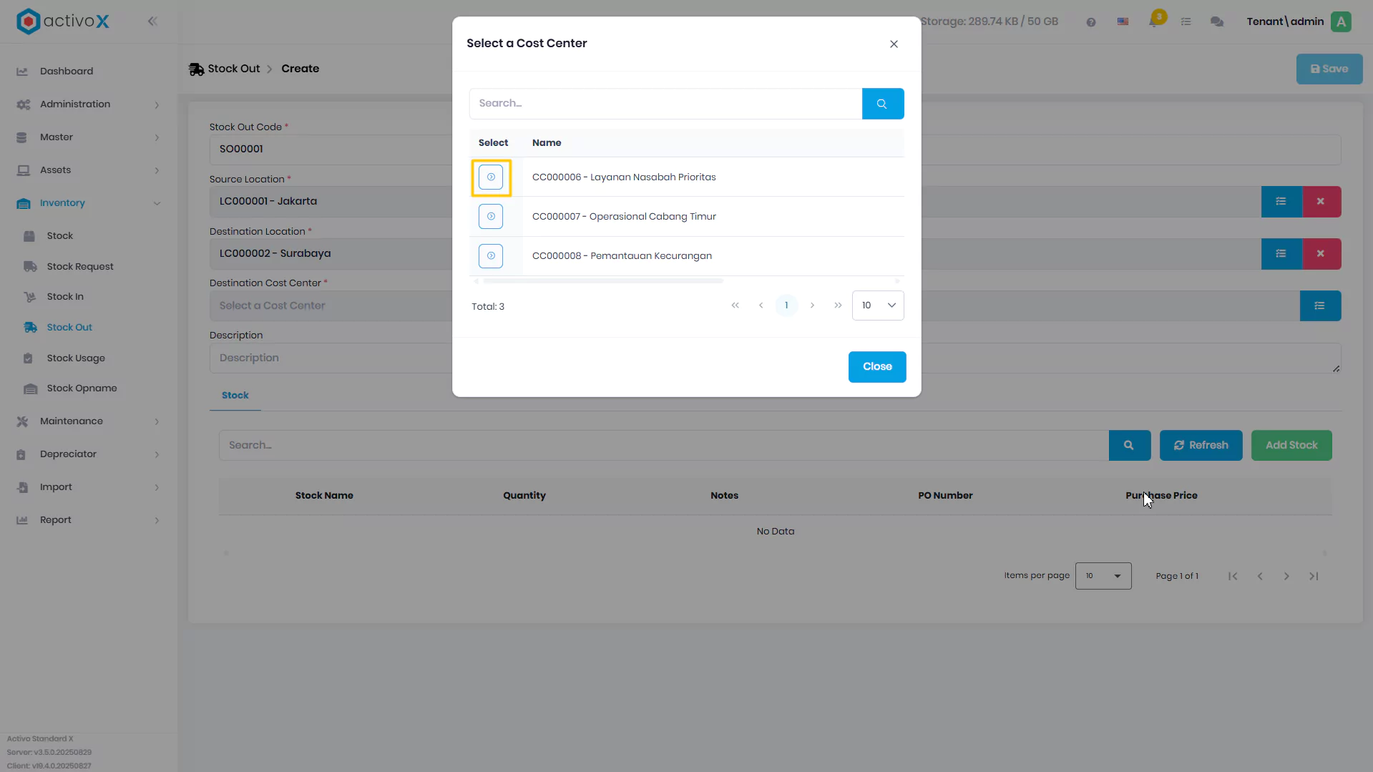Click the Purchase Price column header
Image resolution: width=1373 pixels, height=772 pixels.
click(1161, 496)
